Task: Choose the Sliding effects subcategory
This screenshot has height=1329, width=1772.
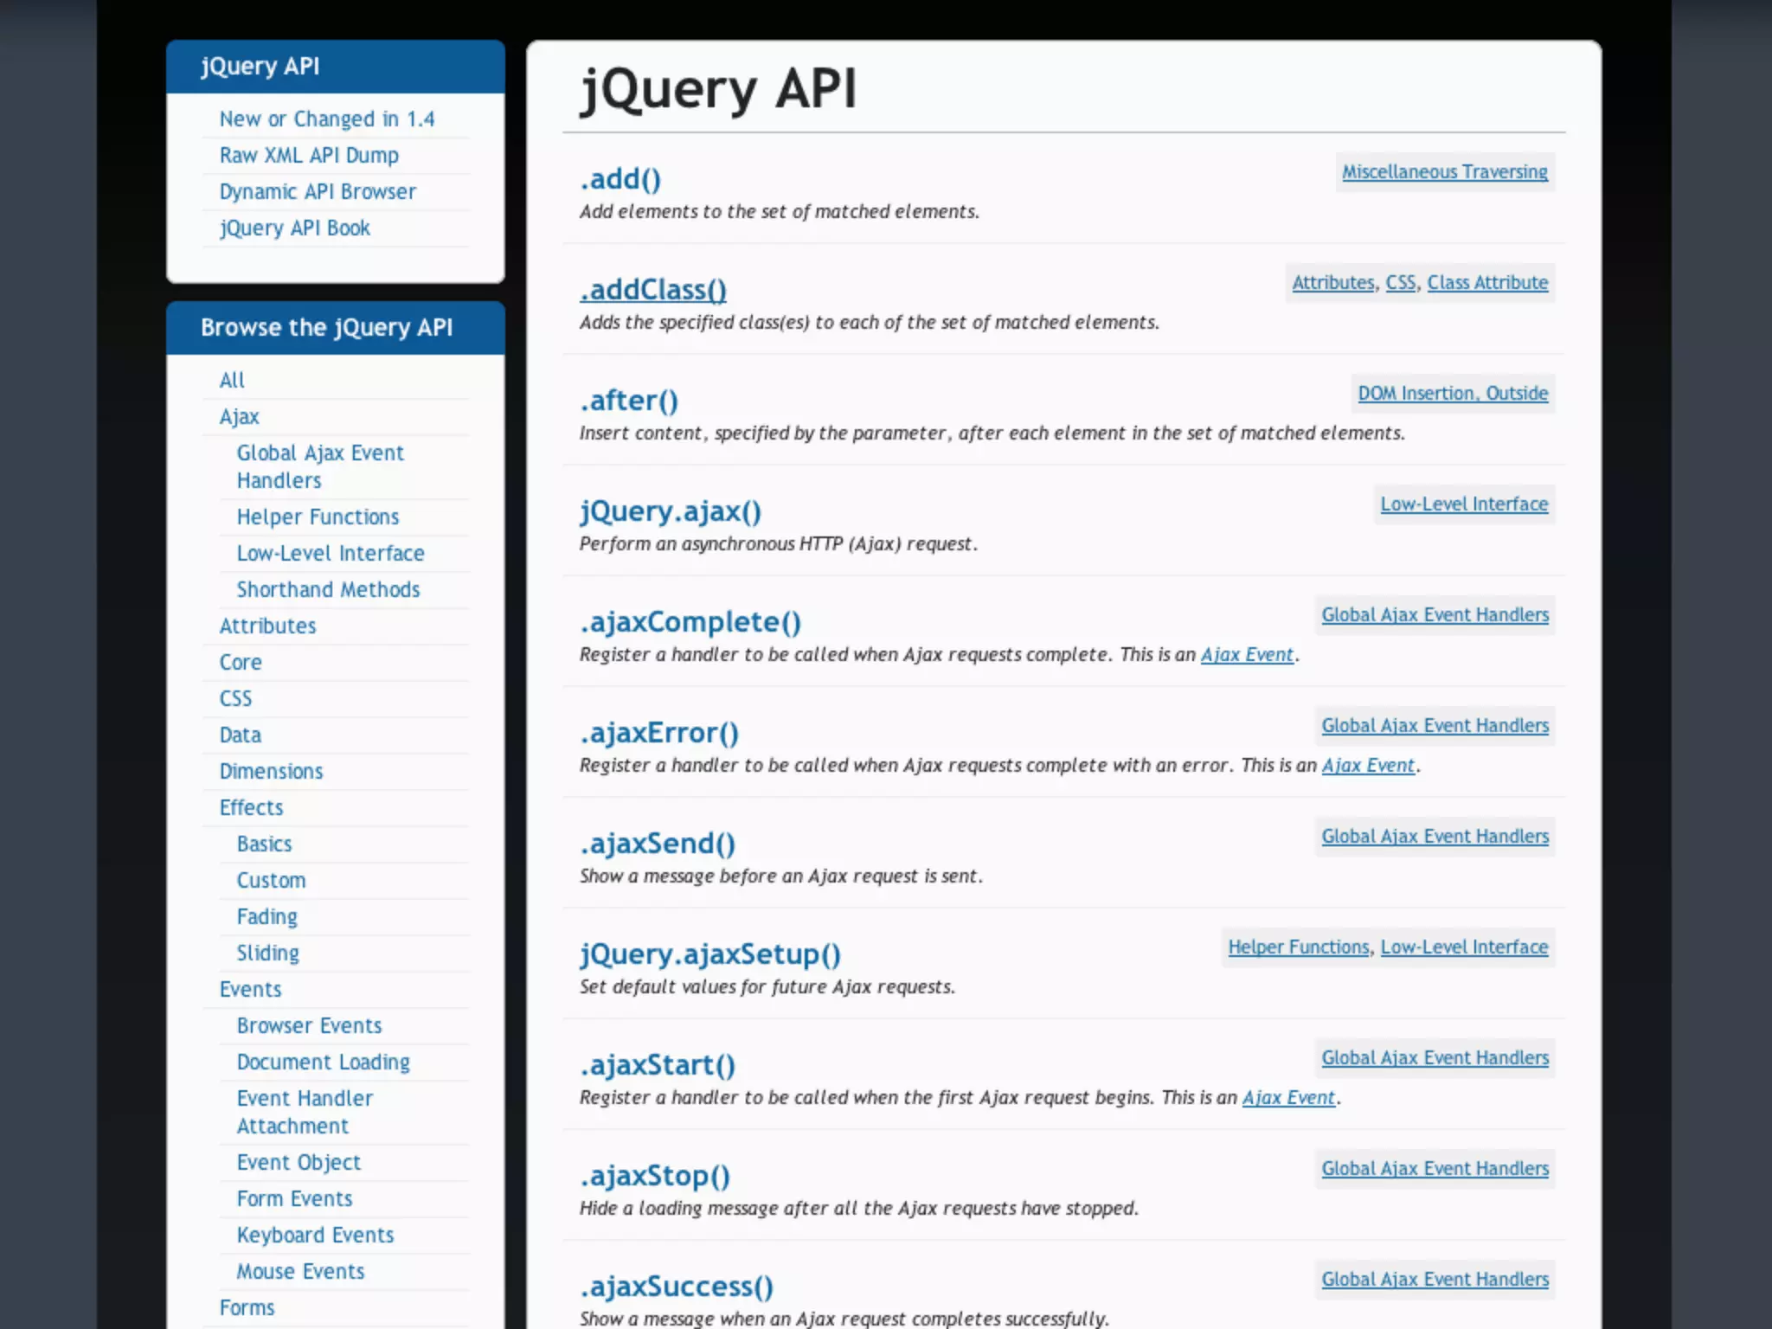Action: (267, 953)
